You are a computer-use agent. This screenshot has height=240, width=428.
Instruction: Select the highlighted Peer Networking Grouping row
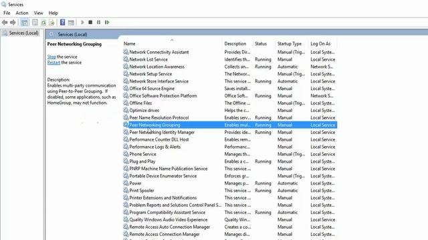pos(229,125)
